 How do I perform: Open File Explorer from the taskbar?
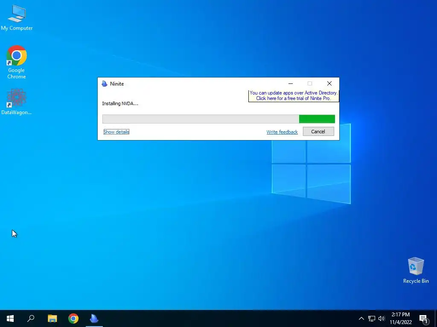pyautogui.click(x=52, y=318)
